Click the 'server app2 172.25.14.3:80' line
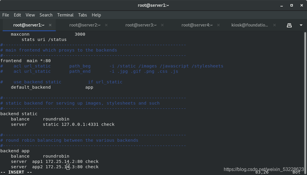 (55, 167)
